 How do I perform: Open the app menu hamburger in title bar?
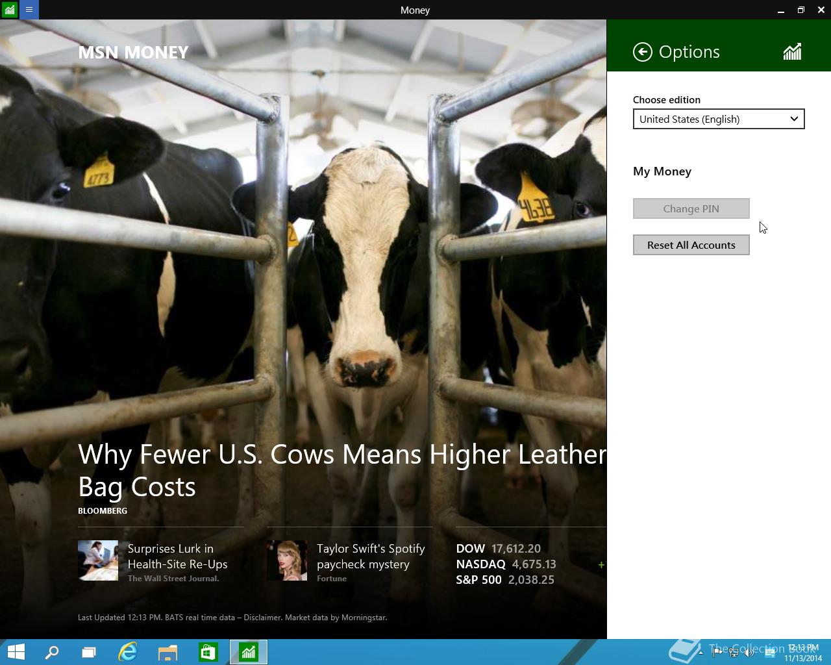[29, 10]
